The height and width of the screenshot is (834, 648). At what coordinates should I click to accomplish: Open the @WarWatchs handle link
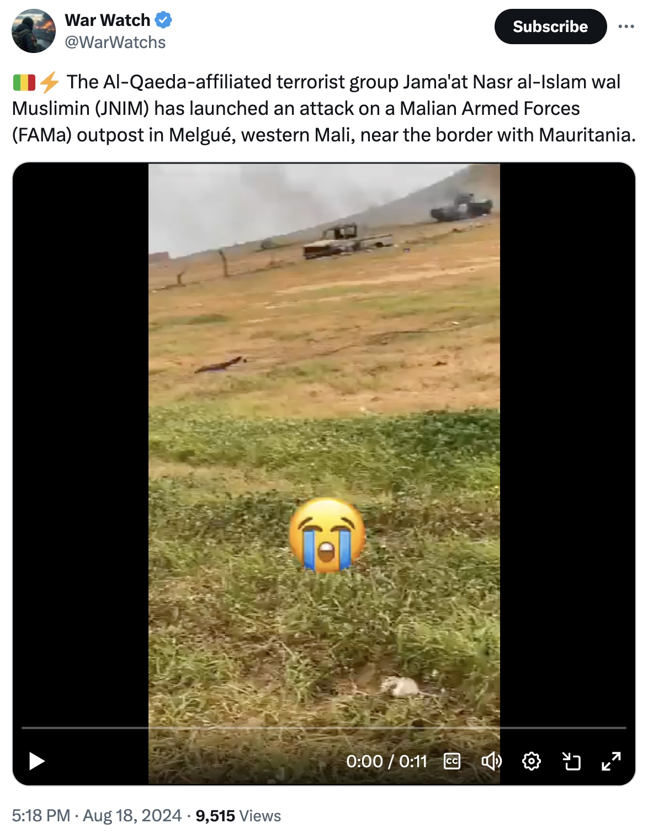(115, 43)
